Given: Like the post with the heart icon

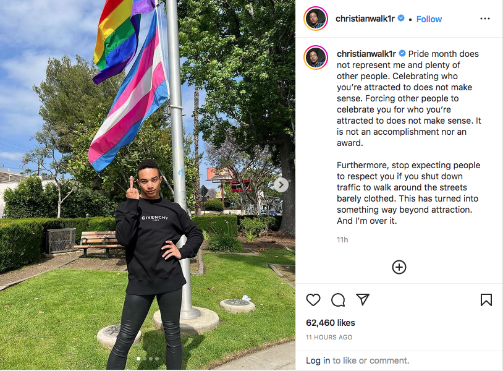Looking at the screenshot, I should (313, 300).
